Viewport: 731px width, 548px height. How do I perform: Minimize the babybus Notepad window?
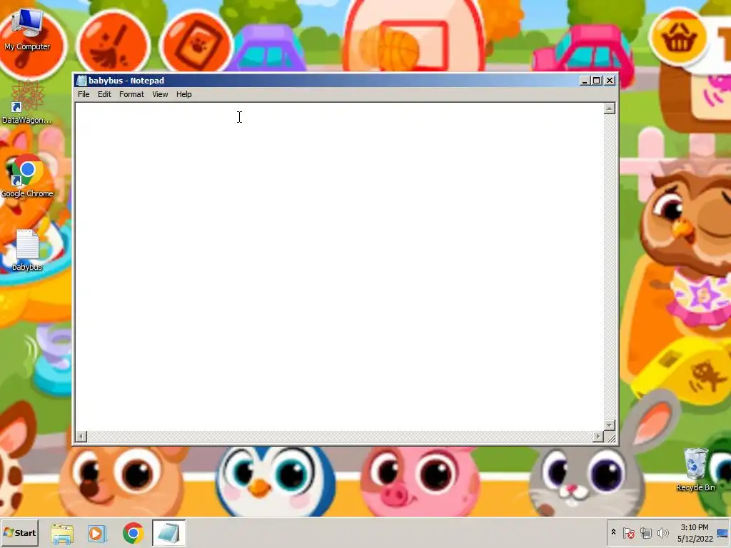click(x=585, y=81)
